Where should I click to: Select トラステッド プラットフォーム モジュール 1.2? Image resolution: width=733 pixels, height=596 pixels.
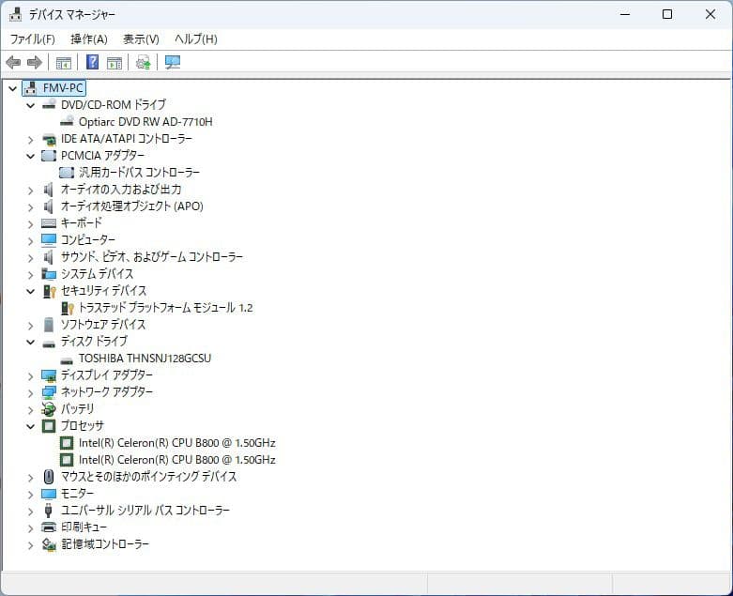(x=166, y=308)
